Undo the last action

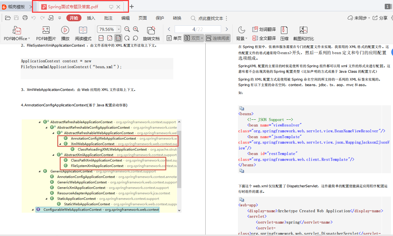(34, 18)
